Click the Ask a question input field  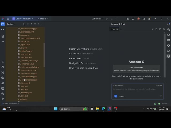coord(134,89)
